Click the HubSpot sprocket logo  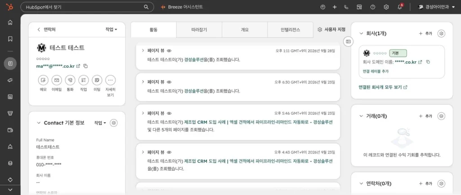coord(10,7)
